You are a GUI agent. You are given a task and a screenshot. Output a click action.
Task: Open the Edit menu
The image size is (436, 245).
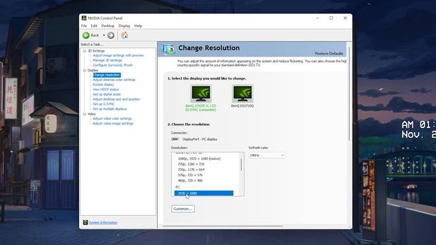[x=94, y=26]
